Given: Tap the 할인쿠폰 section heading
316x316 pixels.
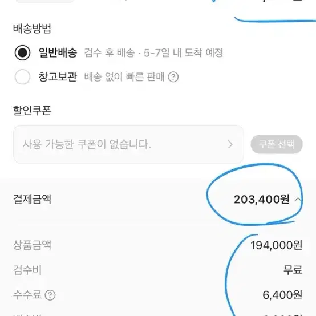Looking at the screenshot, I should pos(33,111).
